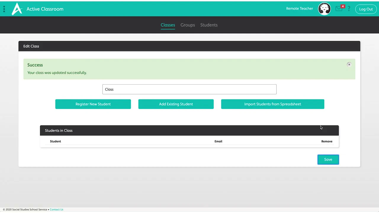This screenshot has height=213, width=379.
Task: Open the teacher profile avatar
Action: click(x=324, y=9)
